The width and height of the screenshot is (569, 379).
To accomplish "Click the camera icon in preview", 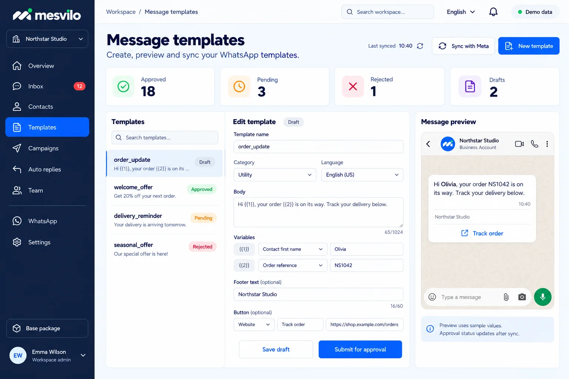I will point(522,297).
